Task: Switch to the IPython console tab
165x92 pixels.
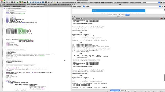Action: pyautogui.click(x=115, y=90)
